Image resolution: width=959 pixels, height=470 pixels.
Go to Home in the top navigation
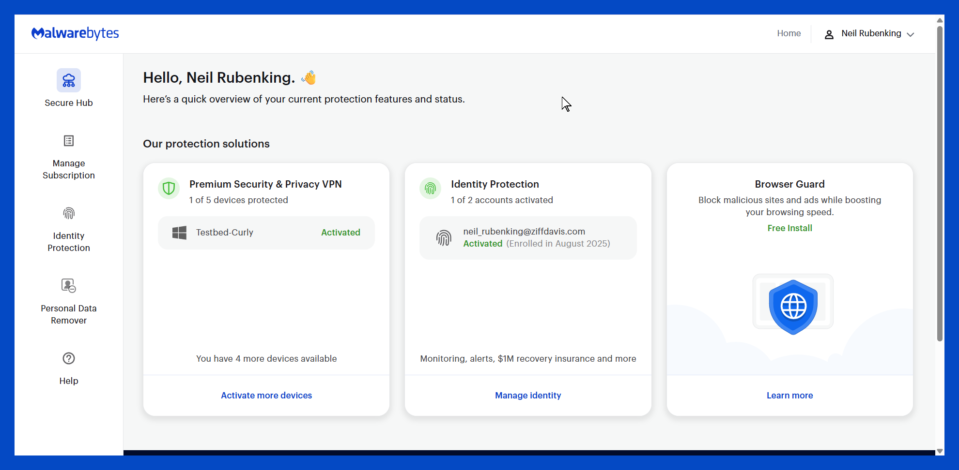[x=789, y=33]
